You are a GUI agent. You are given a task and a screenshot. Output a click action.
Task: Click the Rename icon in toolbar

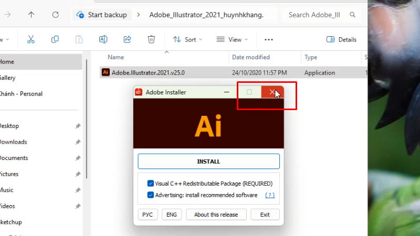[x=103, y=39]
